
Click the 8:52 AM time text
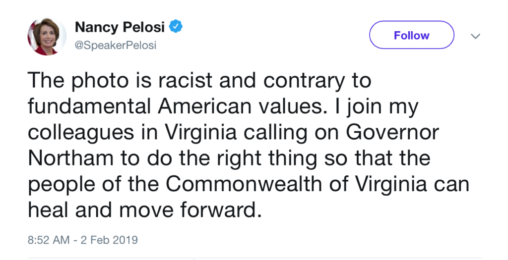pyautogui.click(x=49, y=240)
